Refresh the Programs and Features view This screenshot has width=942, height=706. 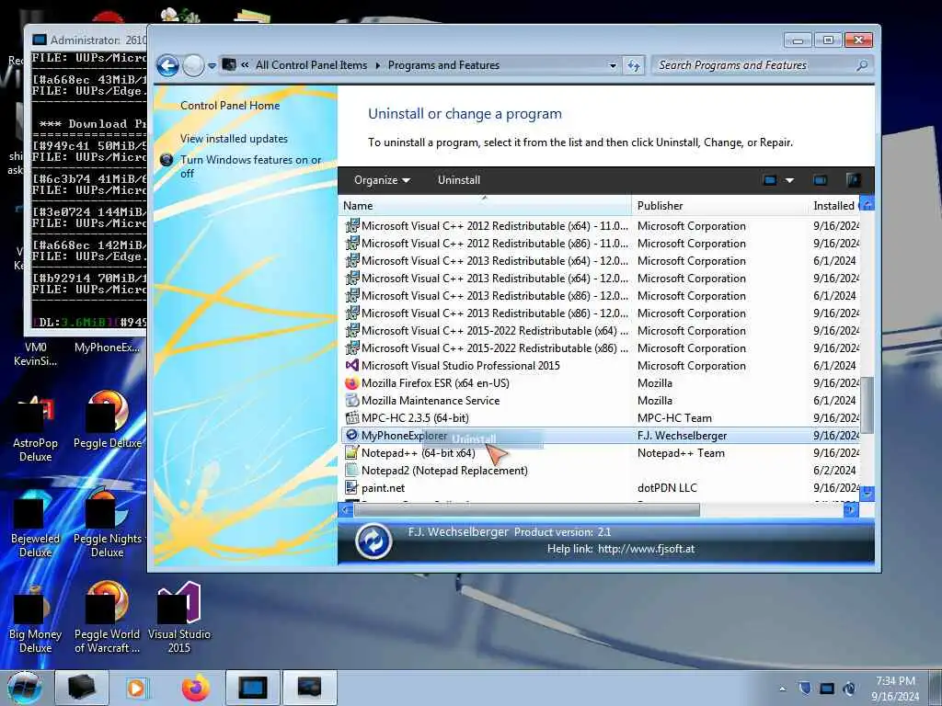634,65
